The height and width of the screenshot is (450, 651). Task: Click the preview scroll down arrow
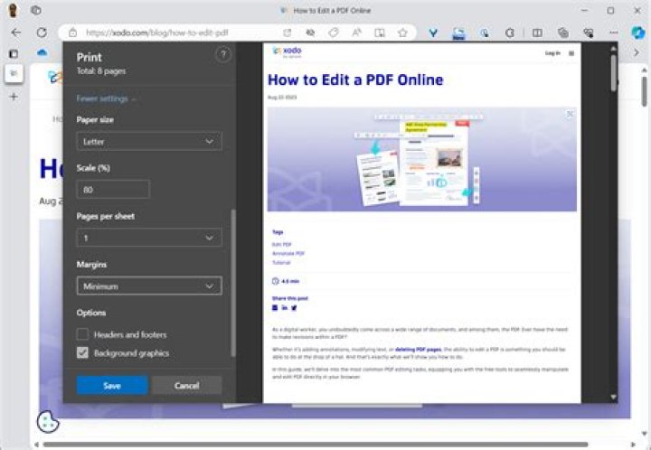(x=614, y=398)
